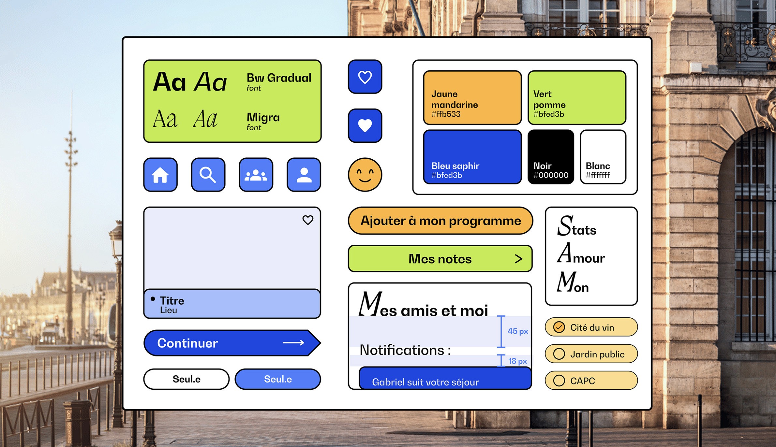Click the magnifying glass search icon
The width and height of the screenshot is (776, 447).
coord(208,175)
